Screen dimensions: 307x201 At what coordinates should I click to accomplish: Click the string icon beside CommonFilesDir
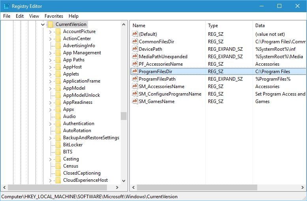(135, 41)
